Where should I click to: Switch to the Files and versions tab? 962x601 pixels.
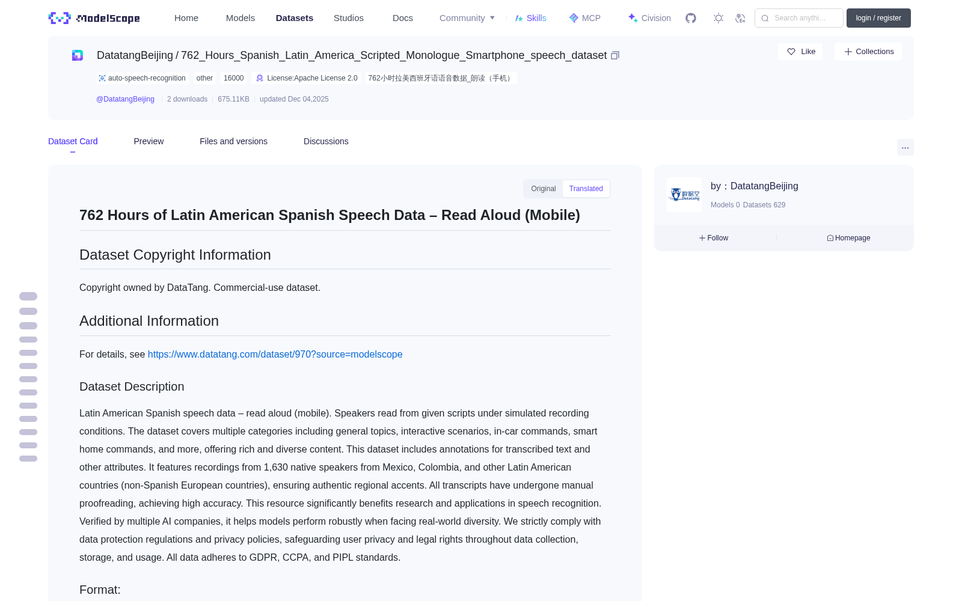click(x=233, y=141)
